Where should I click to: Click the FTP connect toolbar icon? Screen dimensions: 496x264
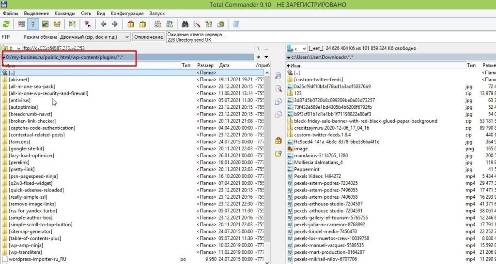pyautogui.click(x=157, y=24)
